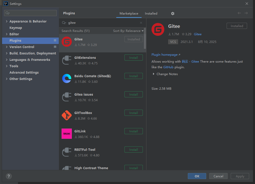Install the GitToolBox plugin
Viewport: 255px width, 184px height.
[134, 113]
